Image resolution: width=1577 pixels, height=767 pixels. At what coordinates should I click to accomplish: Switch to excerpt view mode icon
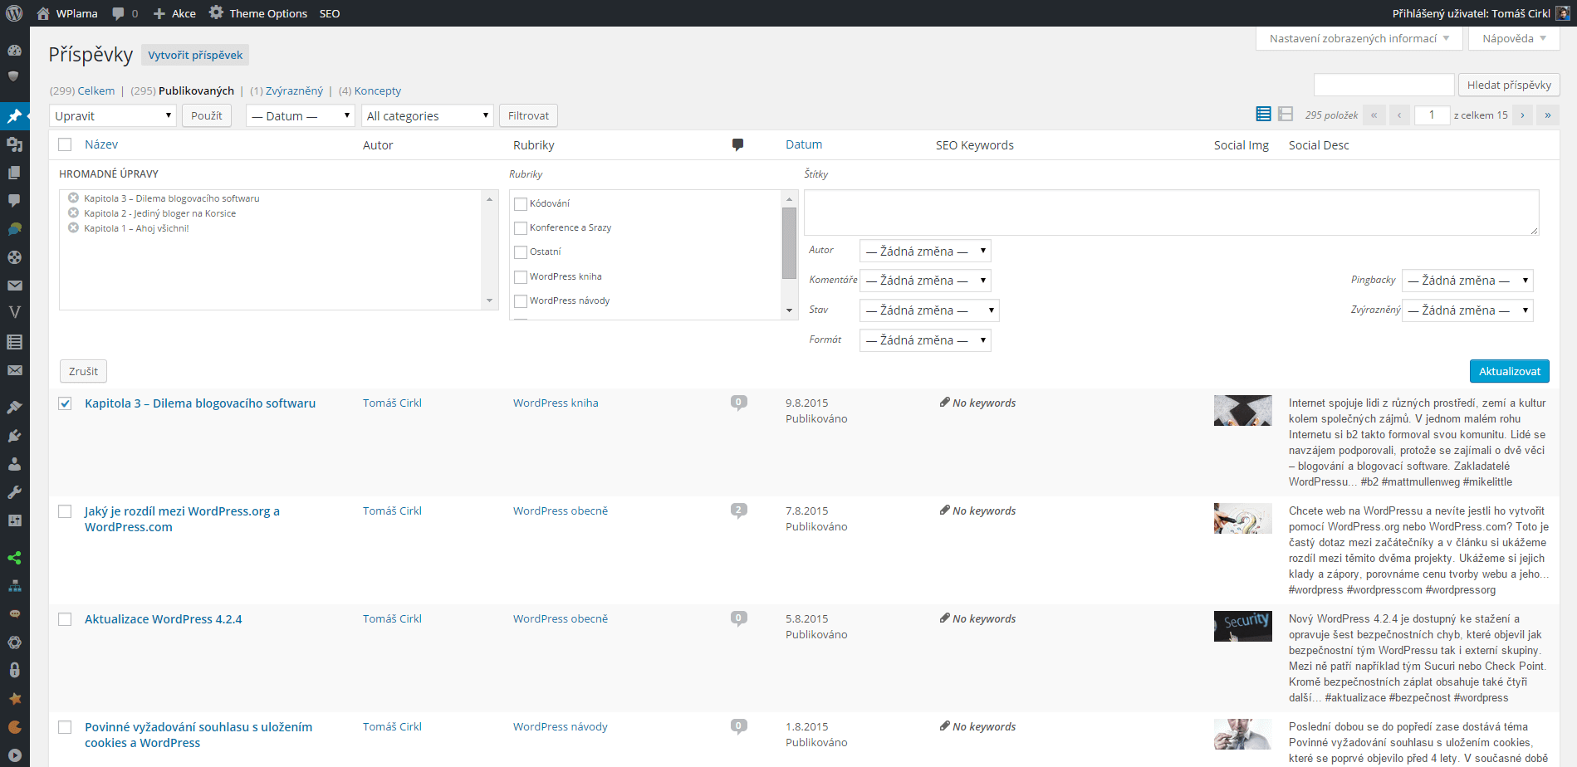[x=1286, y=115]
